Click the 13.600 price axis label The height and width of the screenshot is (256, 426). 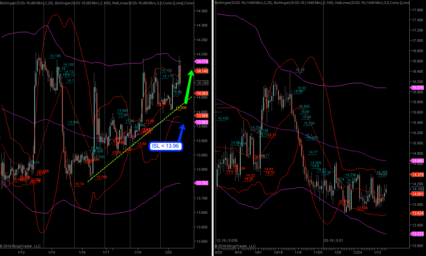[x=202, y=227]
